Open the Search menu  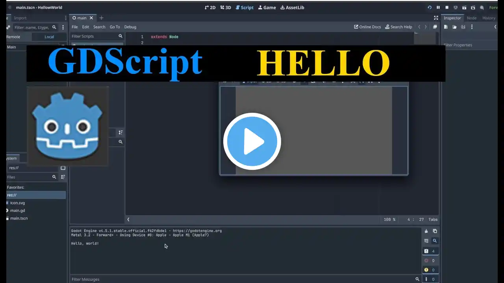click(x=99, y=27)
